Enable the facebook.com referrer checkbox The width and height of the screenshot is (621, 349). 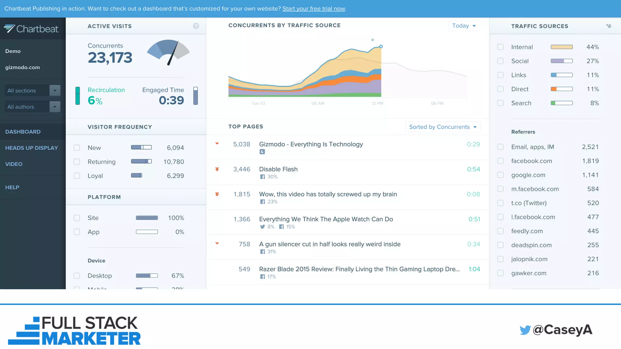point(500,161)
